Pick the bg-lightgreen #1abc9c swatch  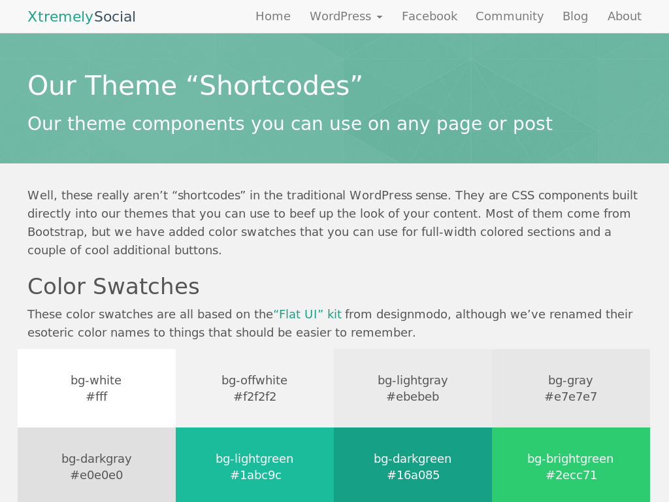point(255,465)
